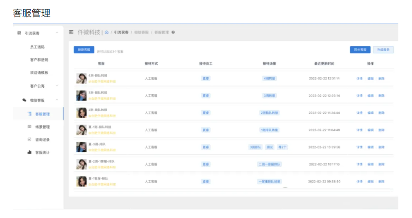Click avatar of 3测-排队转接 agent
Screen dimensions: 412x218
click(82, 96)
